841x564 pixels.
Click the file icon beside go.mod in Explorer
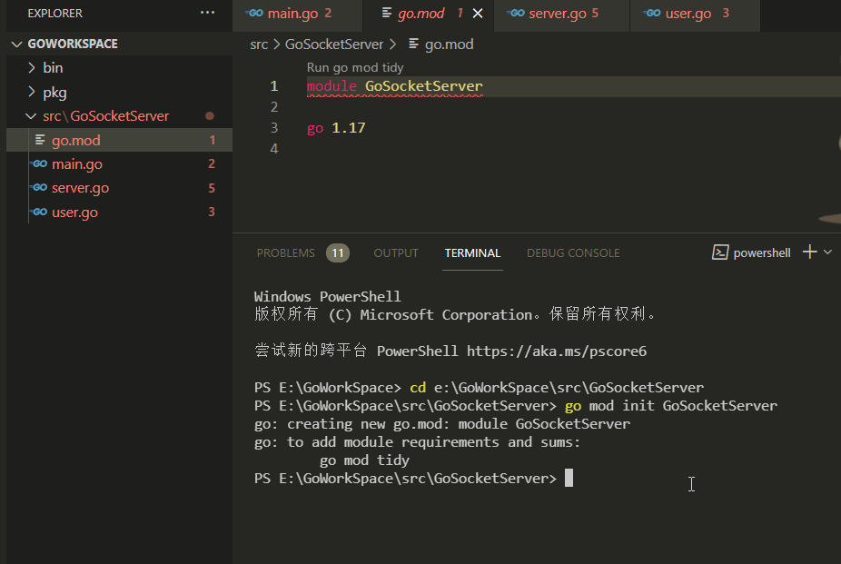pyautogui.click(x=40, y=140)
